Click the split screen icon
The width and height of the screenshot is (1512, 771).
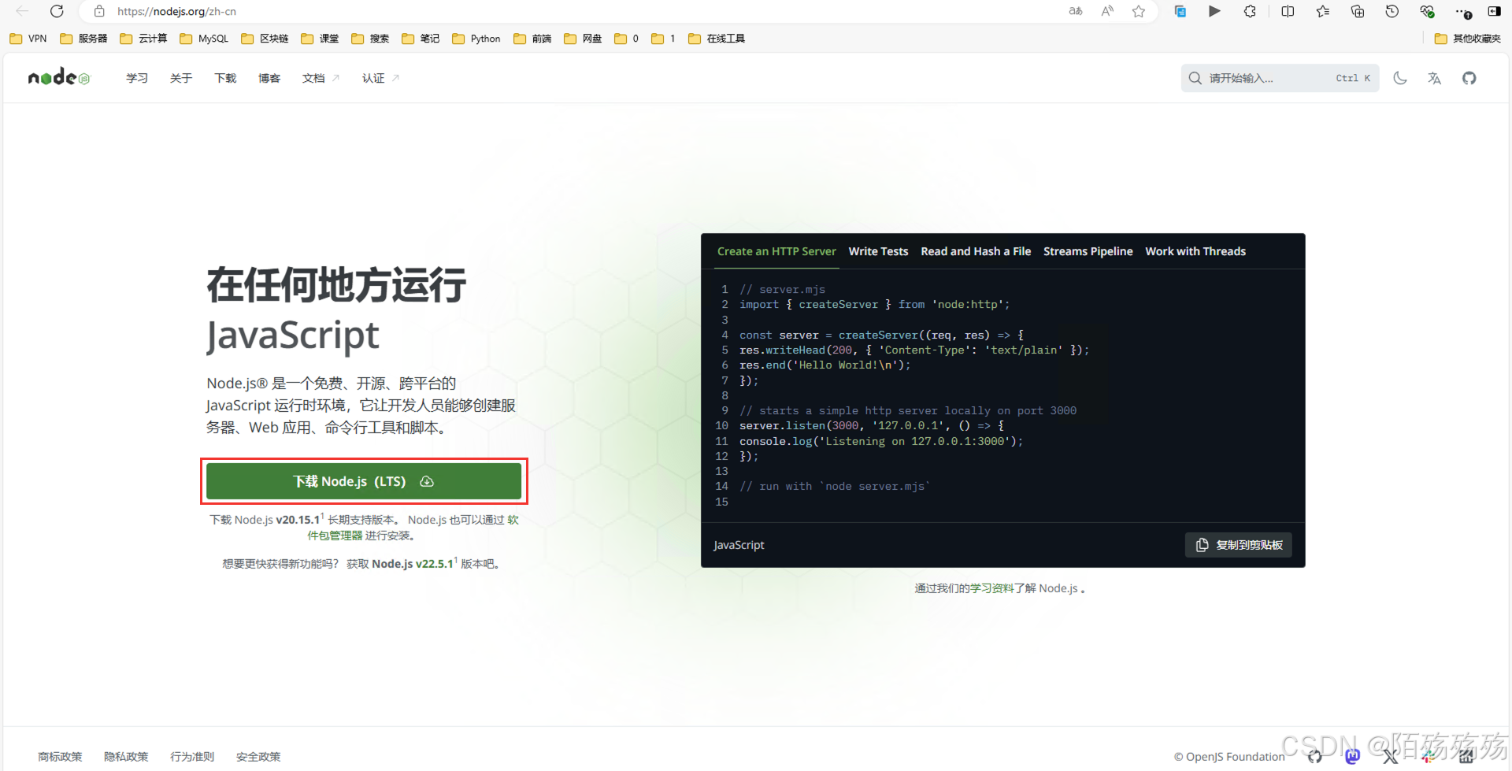point(1288,11)
